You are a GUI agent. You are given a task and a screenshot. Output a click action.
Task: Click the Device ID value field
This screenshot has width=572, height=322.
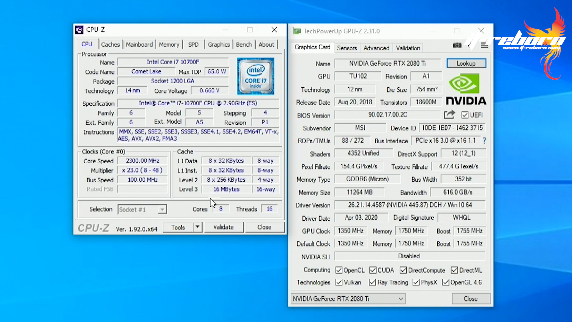point(452,128)
